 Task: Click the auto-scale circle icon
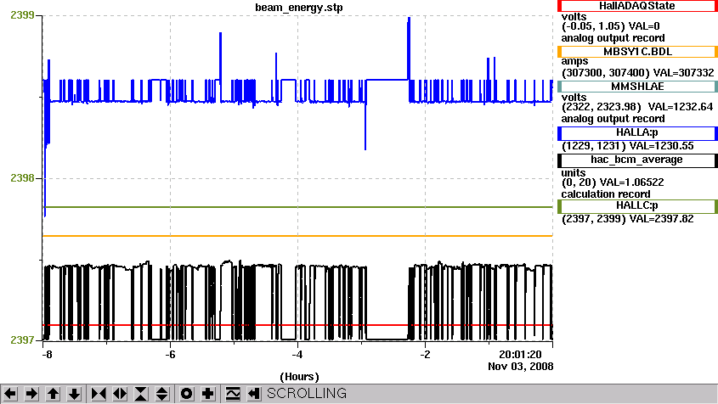coord(186,394)
